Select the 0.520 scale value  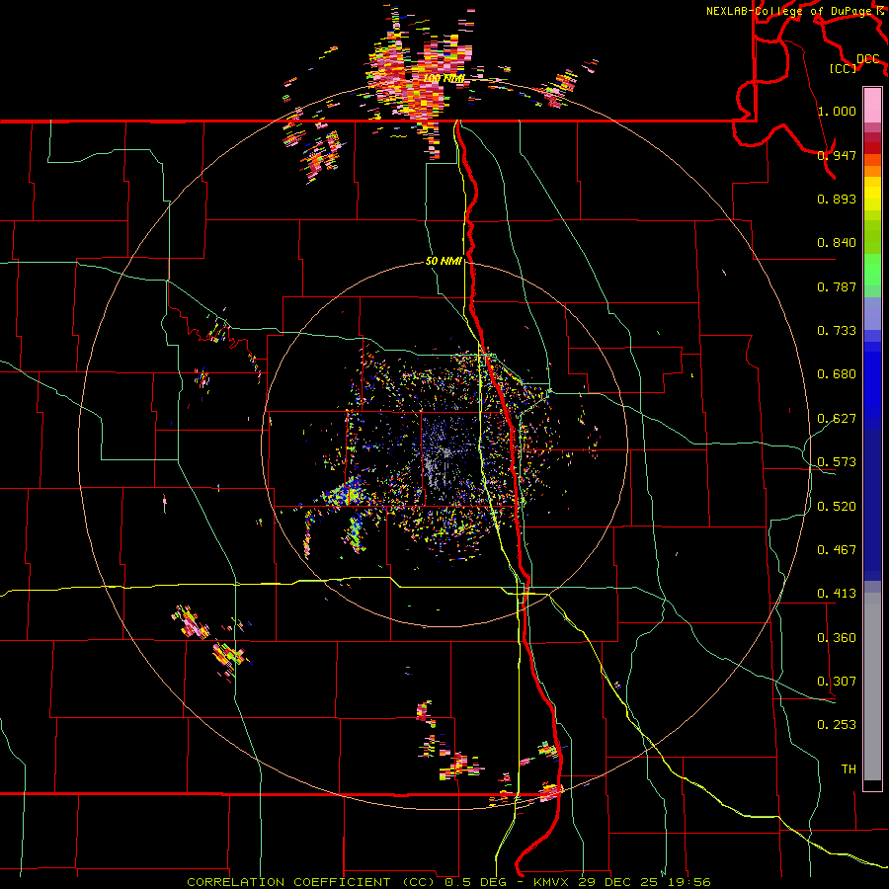tap(837, 507)
